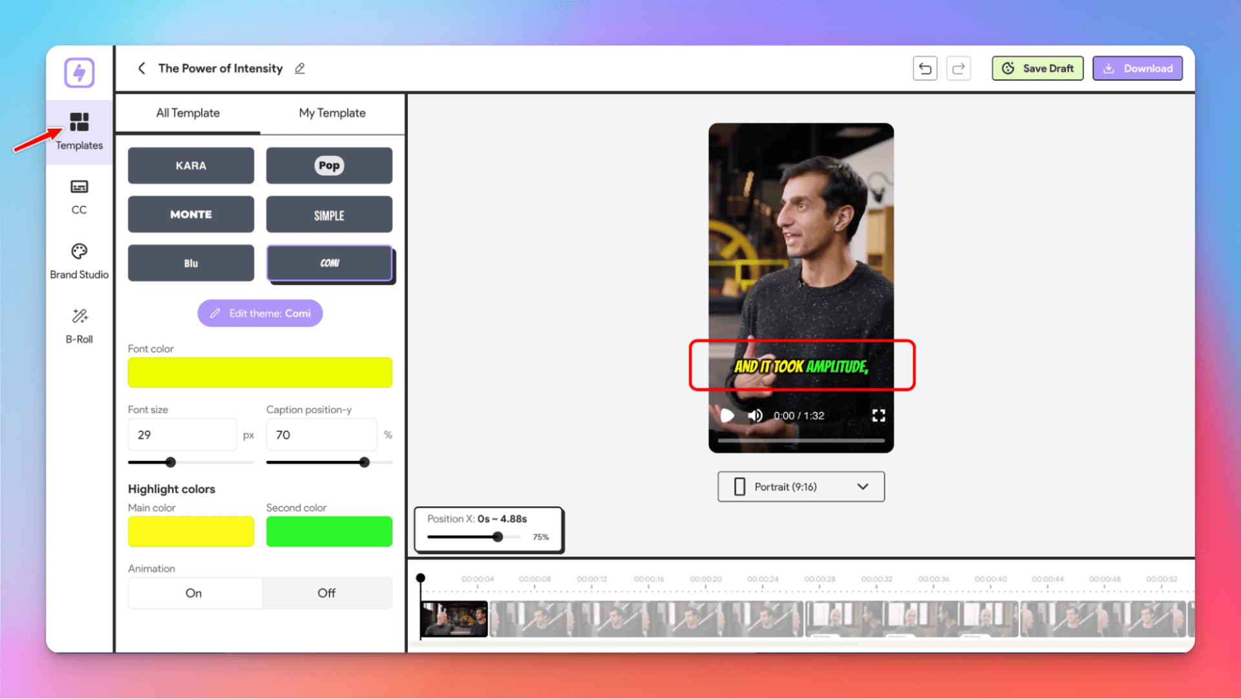Go back using the left chevron
Image resolution: width=1241 pixels, height=699 pixels.
coord(142,69)
